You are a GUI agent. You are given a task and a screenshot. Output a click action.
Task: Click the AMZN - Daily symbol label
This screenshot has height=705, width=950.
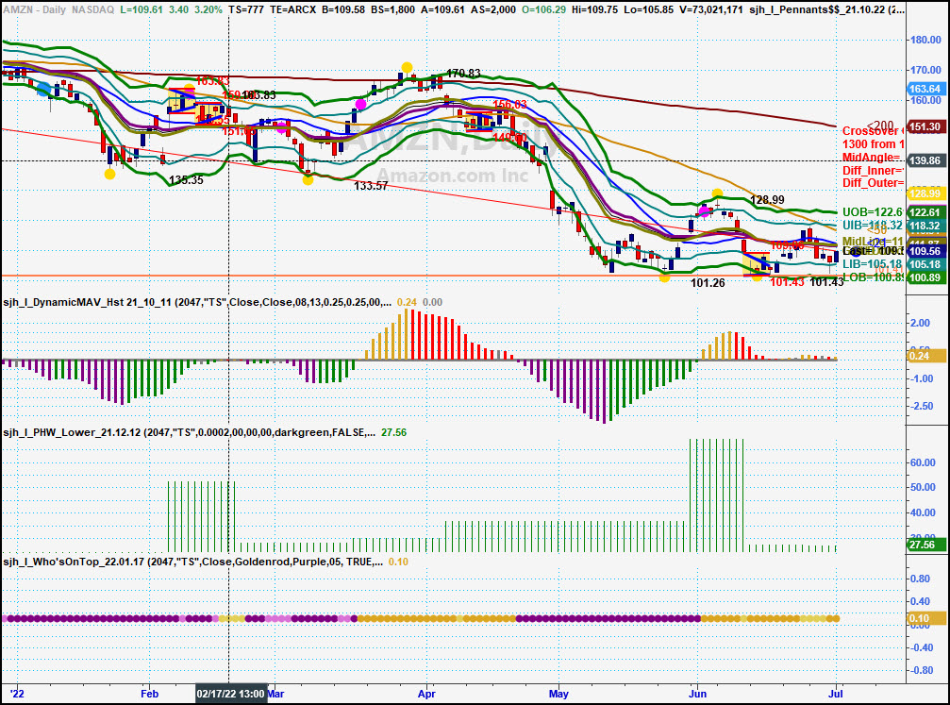(x=34, y=9)
